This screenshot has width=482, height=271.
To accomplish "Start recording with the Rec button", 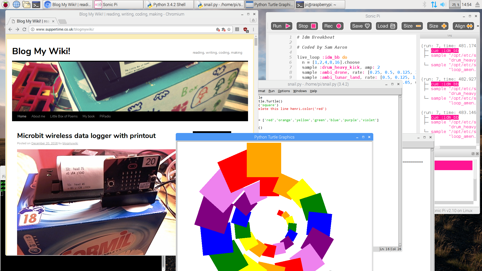I will (x=332, y=26).
